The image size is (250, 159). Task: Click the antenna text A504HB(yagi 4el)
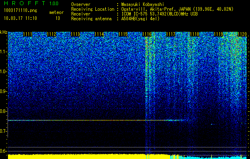(x=140, y=19)
